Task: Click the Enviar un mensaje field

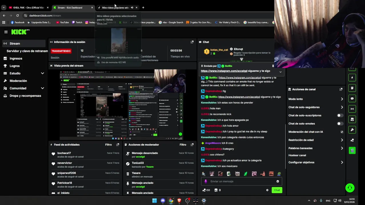Action: pyautogui.click(x=242, y=181)
